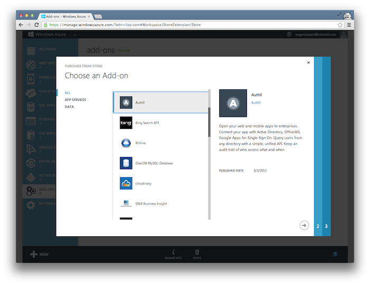Image resolution: width=370 pixels, height=285 pixels.
Task: Click Manage Keys in bottom bar
Action: (x=173, y=254)
